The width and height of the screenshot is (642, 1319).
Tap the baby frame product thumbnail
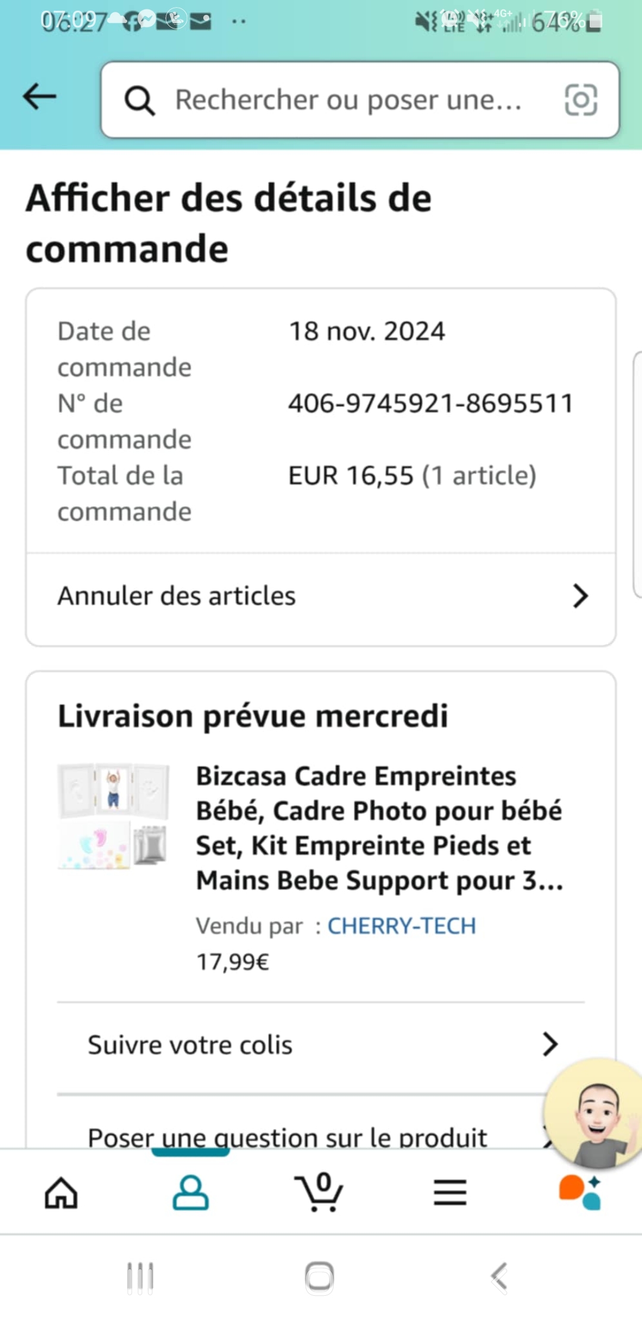coord(114,816)
